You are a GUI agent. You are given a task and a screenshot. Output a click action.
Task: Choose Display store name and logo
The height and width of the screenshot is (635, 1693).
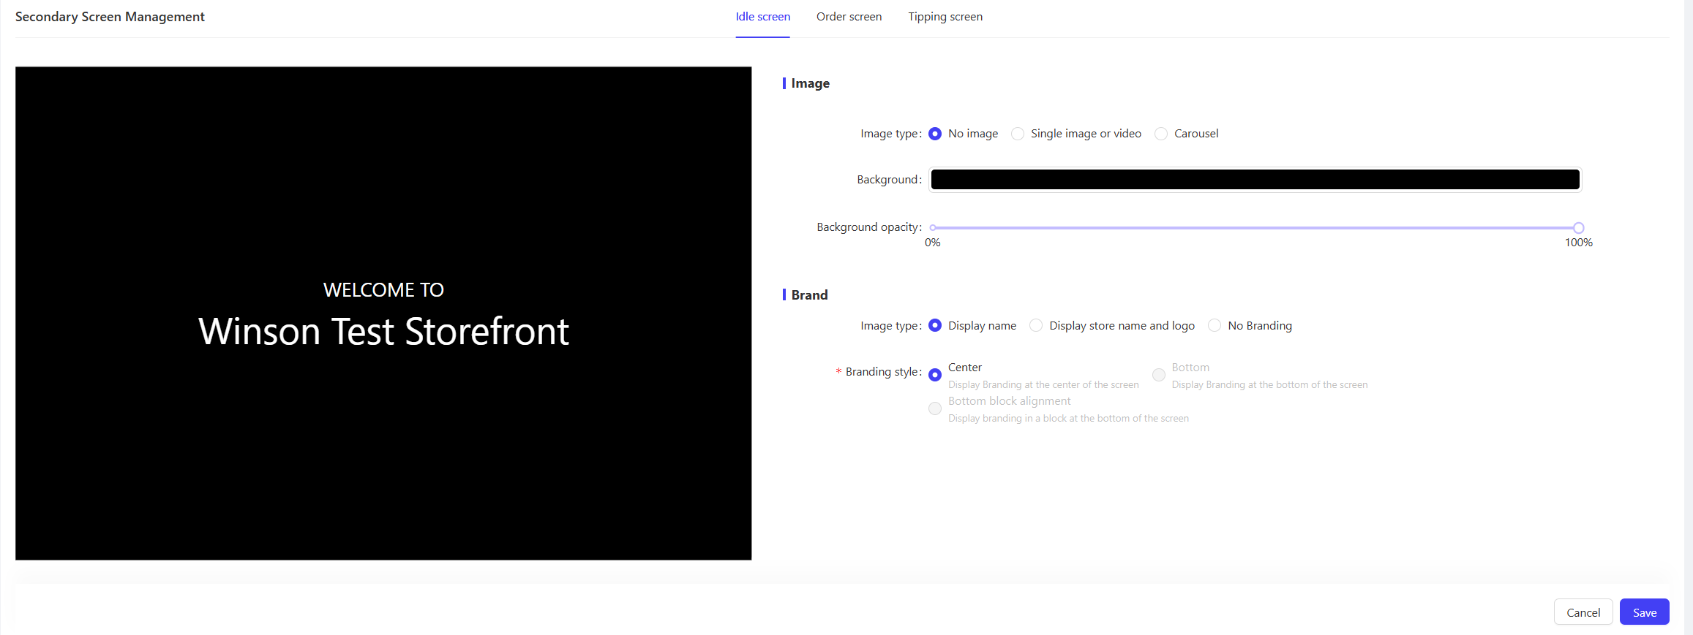point(1036,326)
